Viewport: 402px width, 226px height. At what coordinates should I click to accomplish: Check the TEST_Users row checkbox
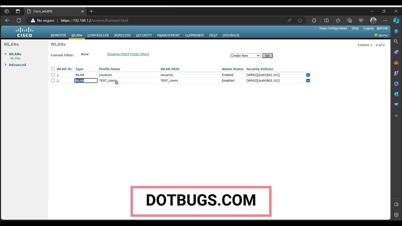[53, 80]
